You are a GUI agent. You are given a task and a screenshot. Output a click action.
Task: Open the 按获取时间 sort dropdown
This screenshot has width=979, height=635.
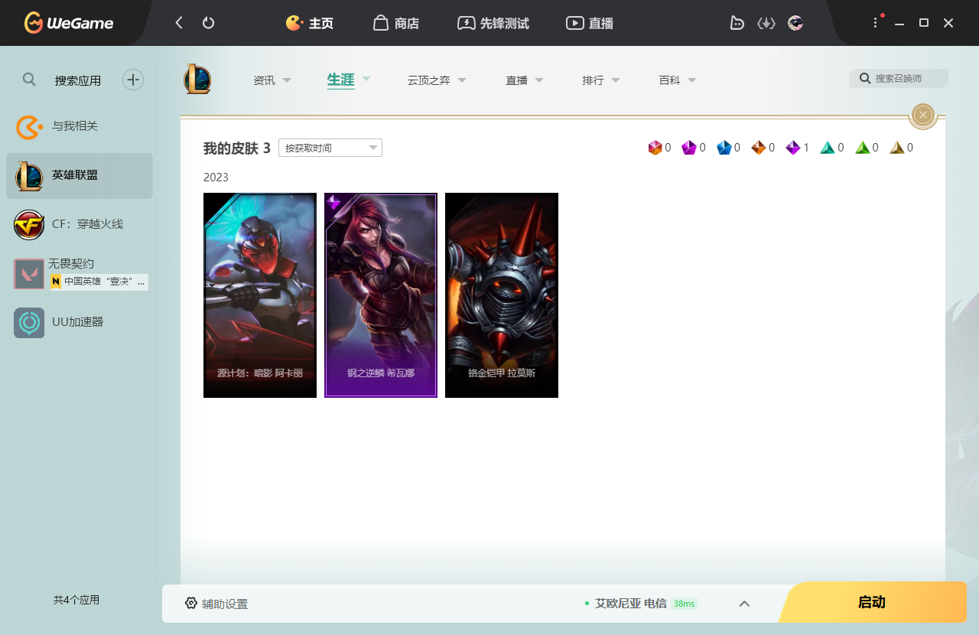330,148
